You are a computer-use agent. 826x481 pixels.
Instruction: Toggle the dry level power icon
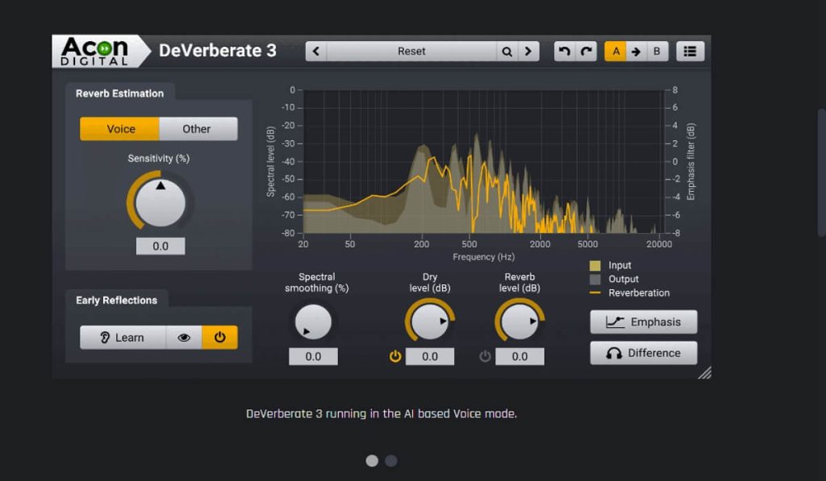point(395,356)
